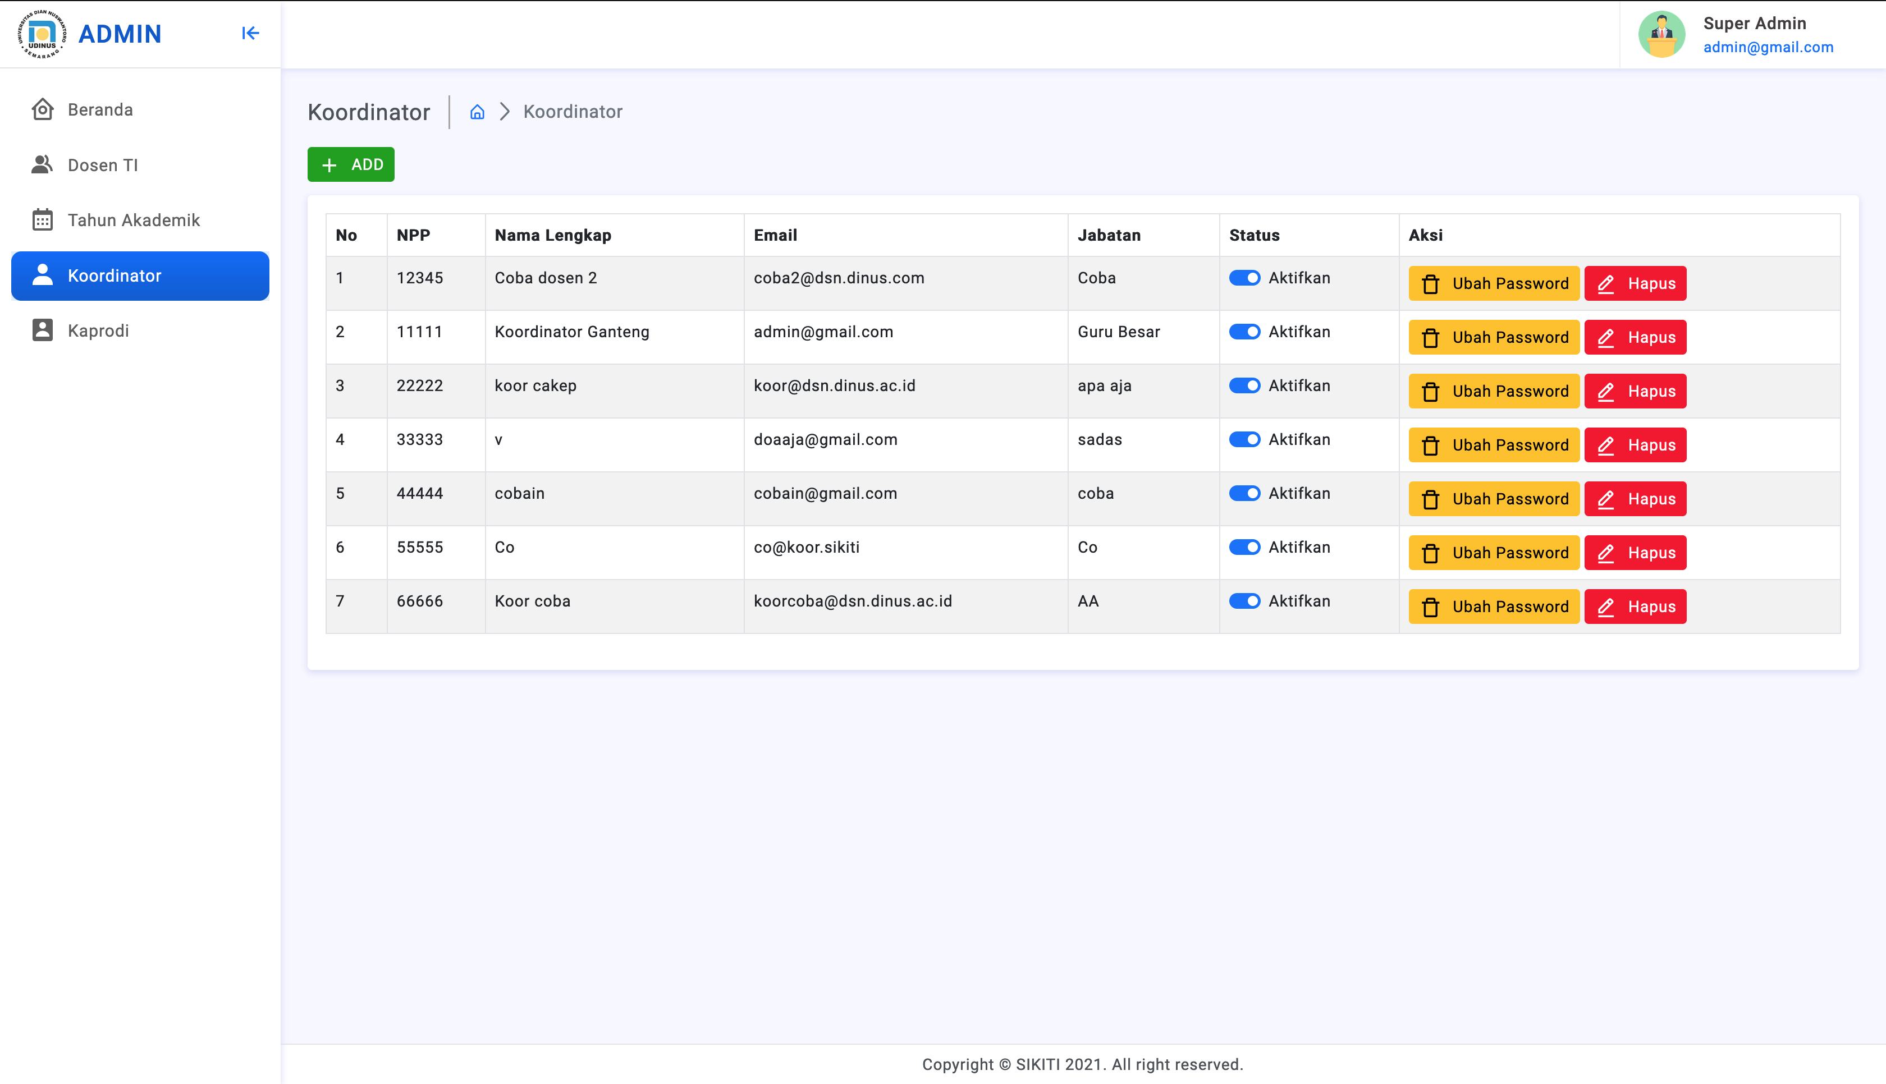Toggle status switch for Koordinator Ganteng
This screenshot has width=1886, height=1084.
click(x=1244, y=331)
